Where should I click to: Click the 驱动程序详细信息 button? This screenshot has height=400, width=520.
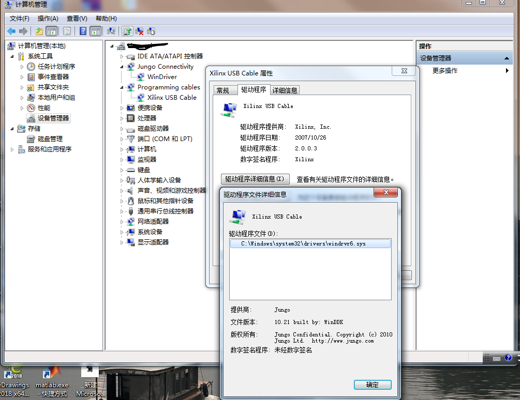tap(255, 179)
